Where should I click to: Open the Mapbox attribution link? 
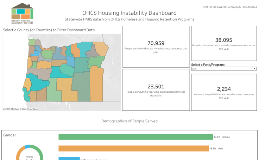[11, 109]
